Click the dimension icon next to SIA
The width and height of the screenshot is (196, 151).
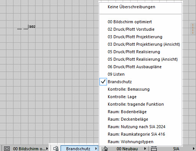154,149
